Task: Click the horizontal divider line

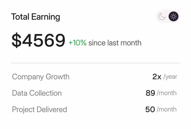Action: [x=95, y=63]
